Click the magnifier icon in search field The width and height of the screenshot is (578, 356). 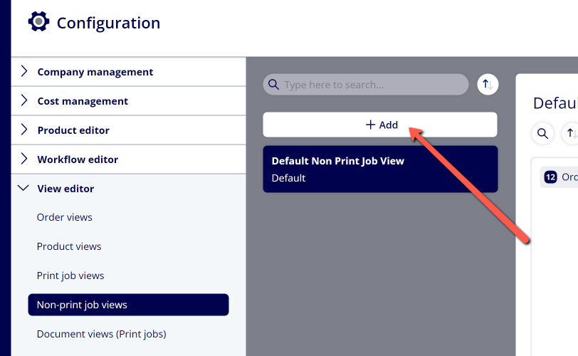273,85
